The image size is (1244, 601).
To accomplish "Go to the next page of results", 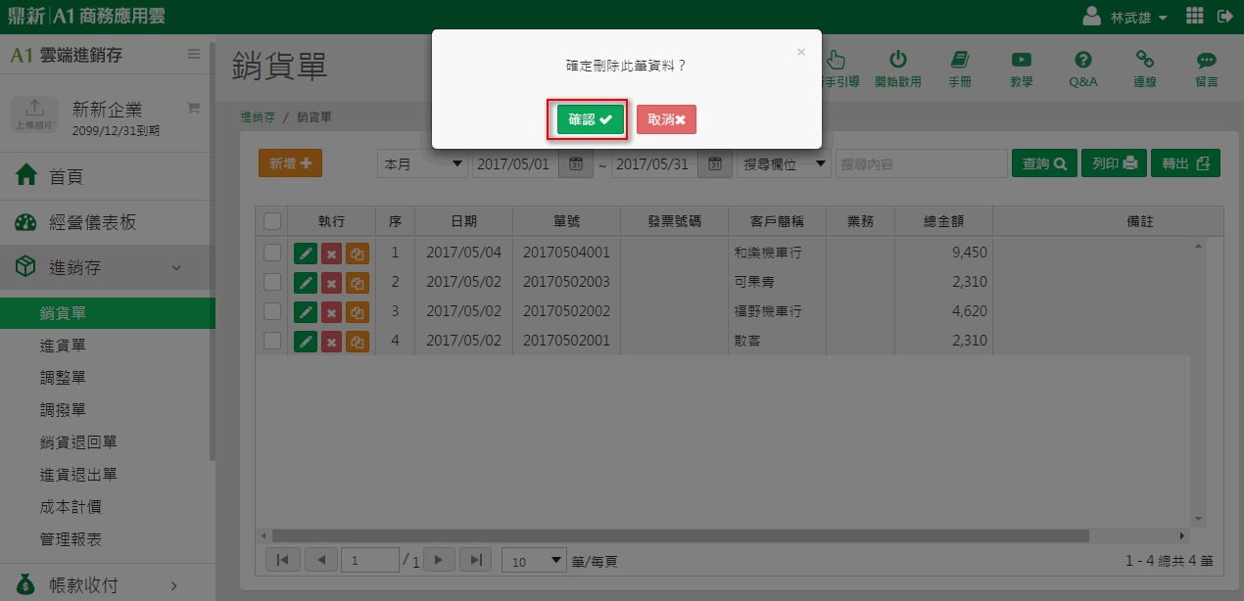I will [x=439, y=560].
